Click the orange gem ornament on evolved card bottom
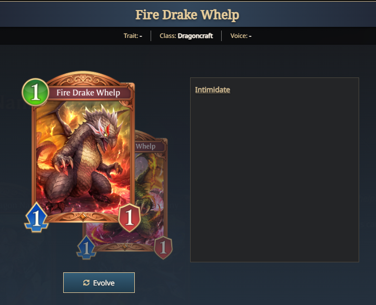The height and width of the screenshot is (305, 376). [125, 247]
